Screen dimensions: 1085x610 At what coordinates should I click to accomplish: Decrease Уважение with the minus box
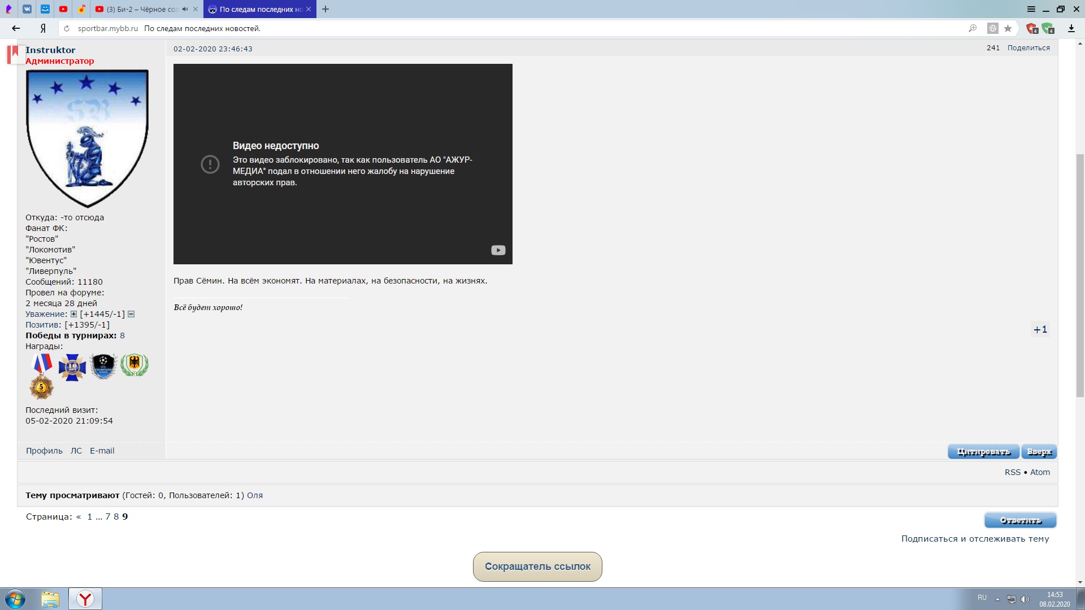tap(131, 314)
